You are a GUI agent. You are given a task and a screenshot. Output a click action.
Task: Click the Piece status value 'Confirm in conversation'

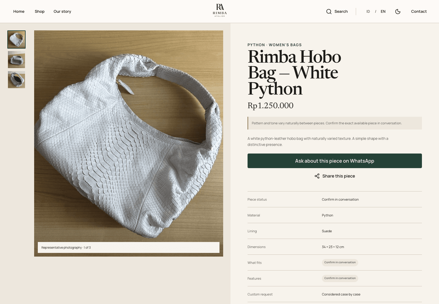coord(340,199)
